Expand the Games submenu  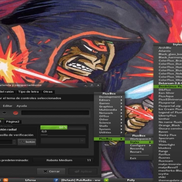pos(109,103)
